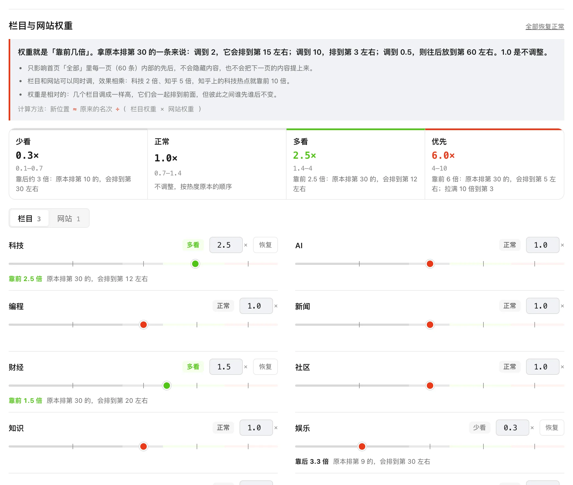Select the 正常 1.0× preset card

(217, 164)
